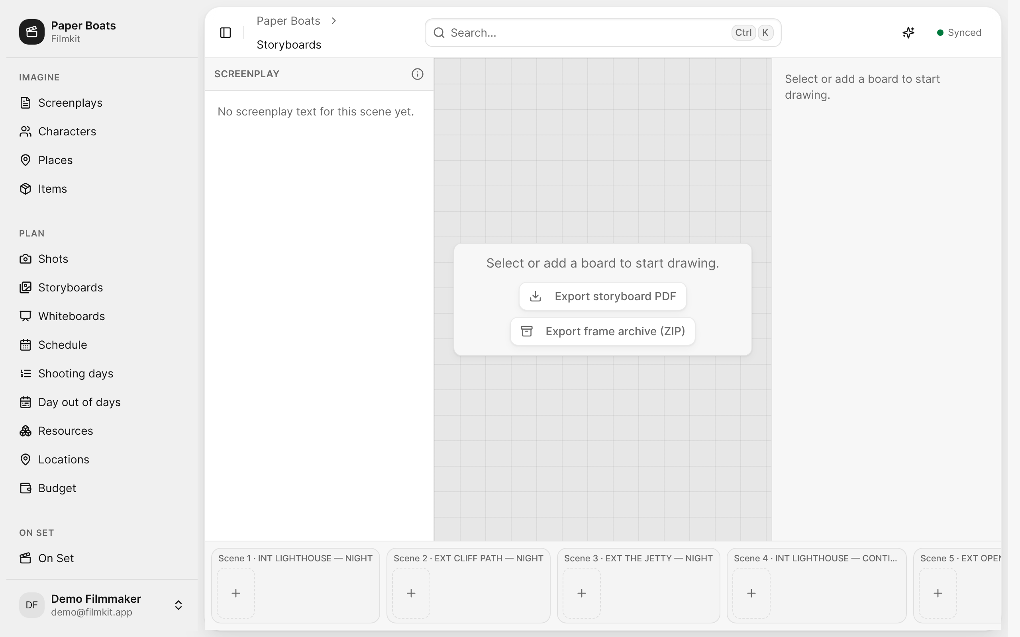Viewport: 1020px width, 637px height.
Task: Select Scene 3 · EXT THE JETTY — NIGHT label
Action: pos(638,558)
